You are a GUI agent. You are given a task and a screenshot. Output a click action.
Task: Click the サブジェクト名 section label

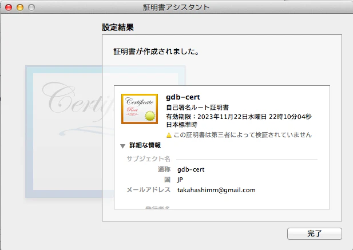point(148,159)
